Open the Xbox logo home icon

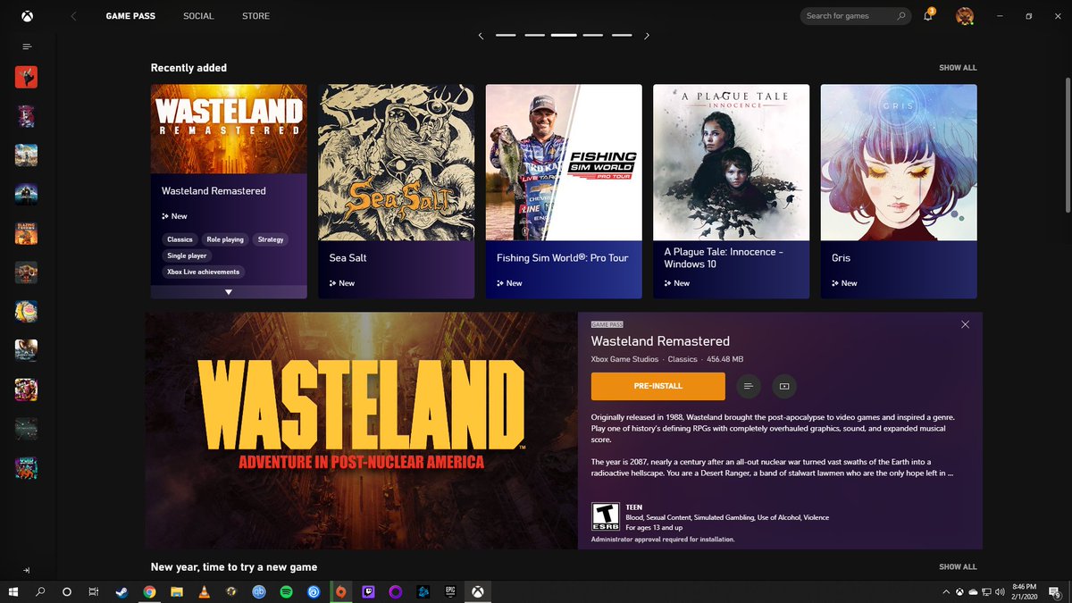click(x=26, y=16)
